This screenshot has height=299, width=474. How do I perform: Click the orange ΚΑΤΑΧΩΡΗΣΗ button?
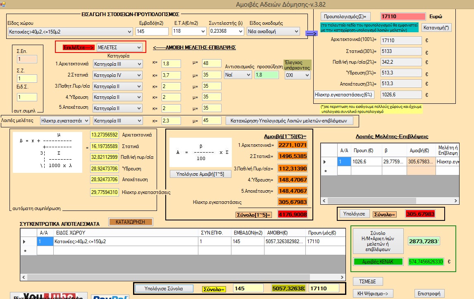pos(130,222)
